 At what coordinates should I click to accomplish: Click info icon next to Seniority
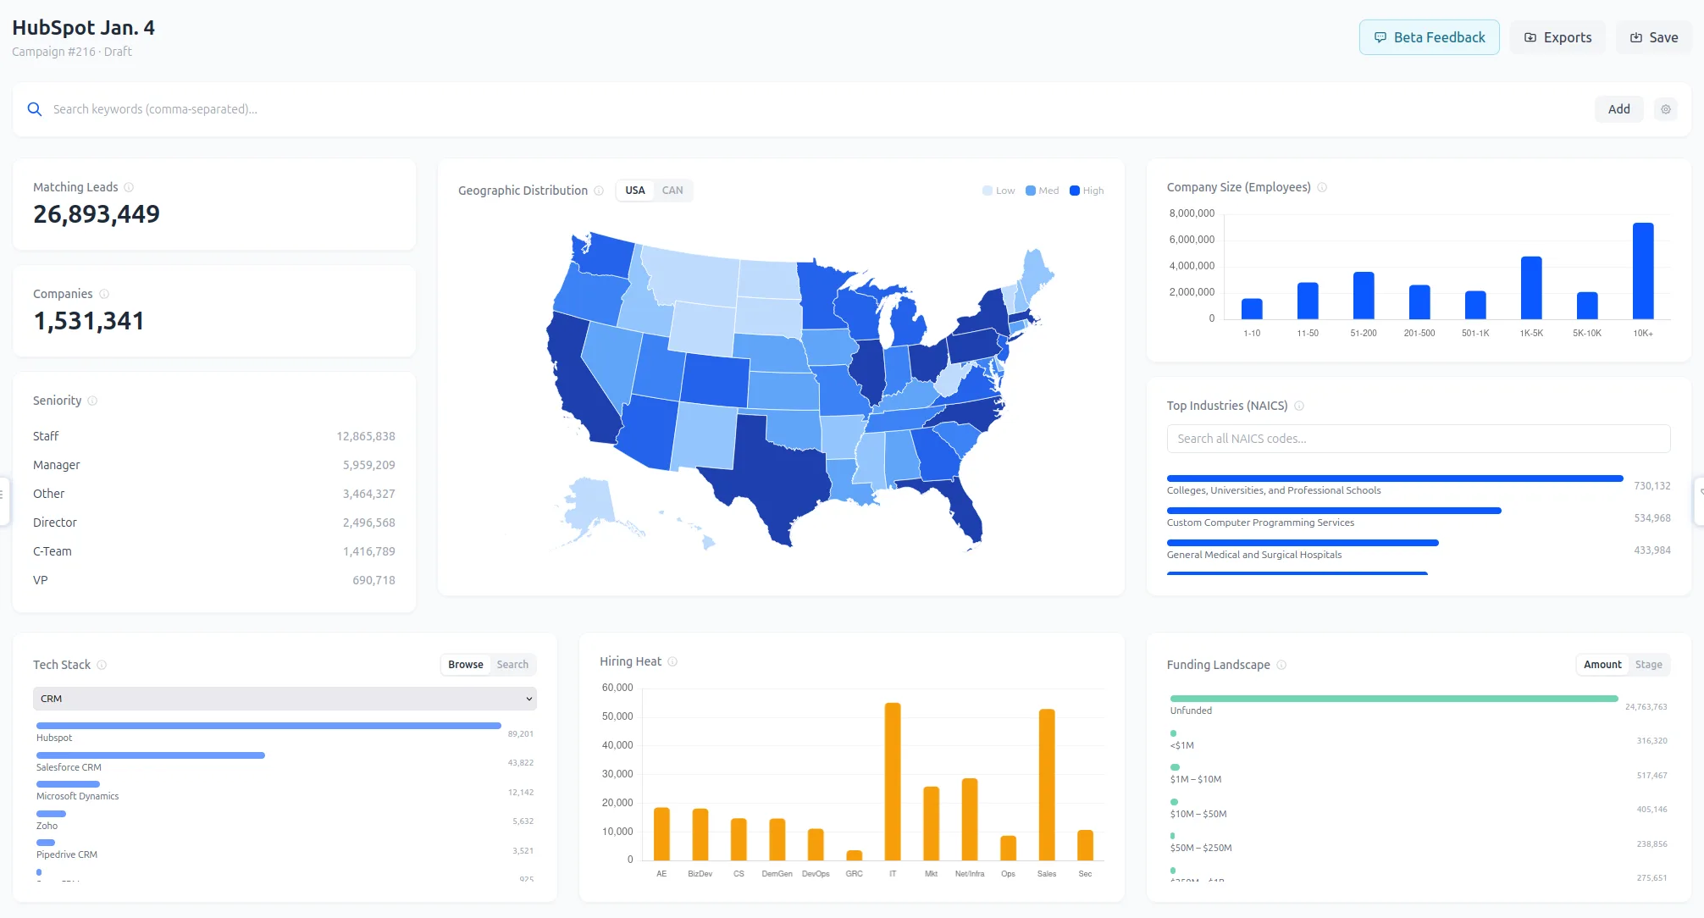click(x=92, y=401)
